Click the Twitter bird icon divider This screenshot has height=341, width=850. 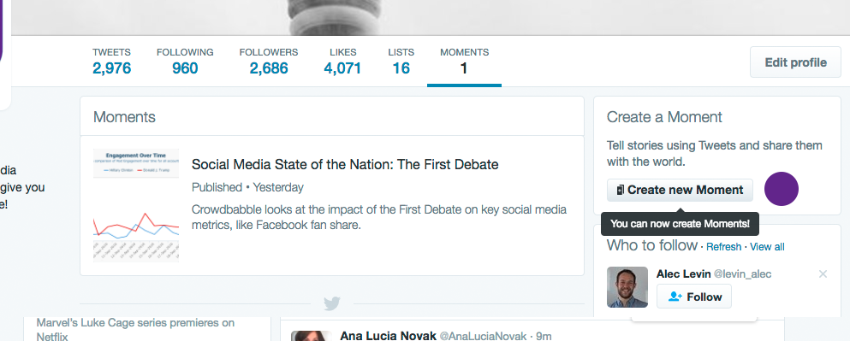pyautogui.click(x=332, y=303)
